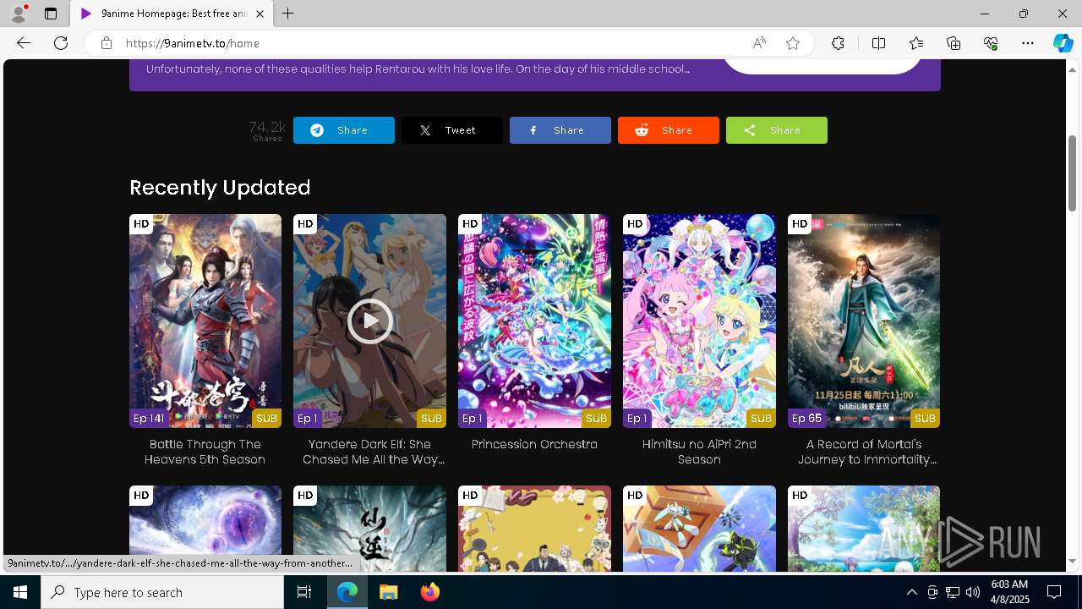
Task: Open Princession Orchestra title link
Action: pyautogui.click(x=534, y=444)
